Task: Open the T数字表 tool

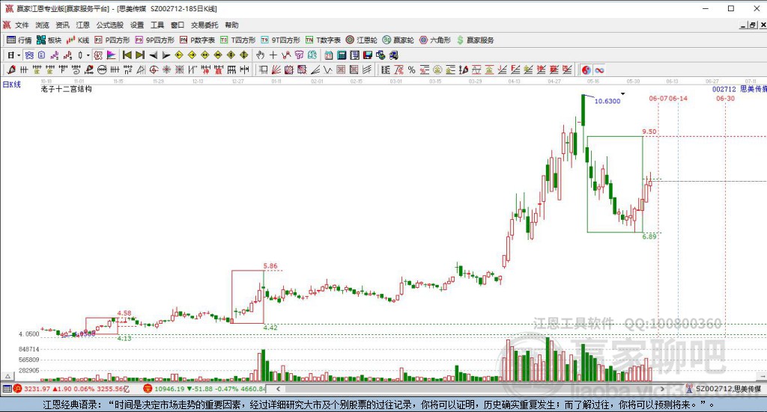Action: click(x=323, y=40)
